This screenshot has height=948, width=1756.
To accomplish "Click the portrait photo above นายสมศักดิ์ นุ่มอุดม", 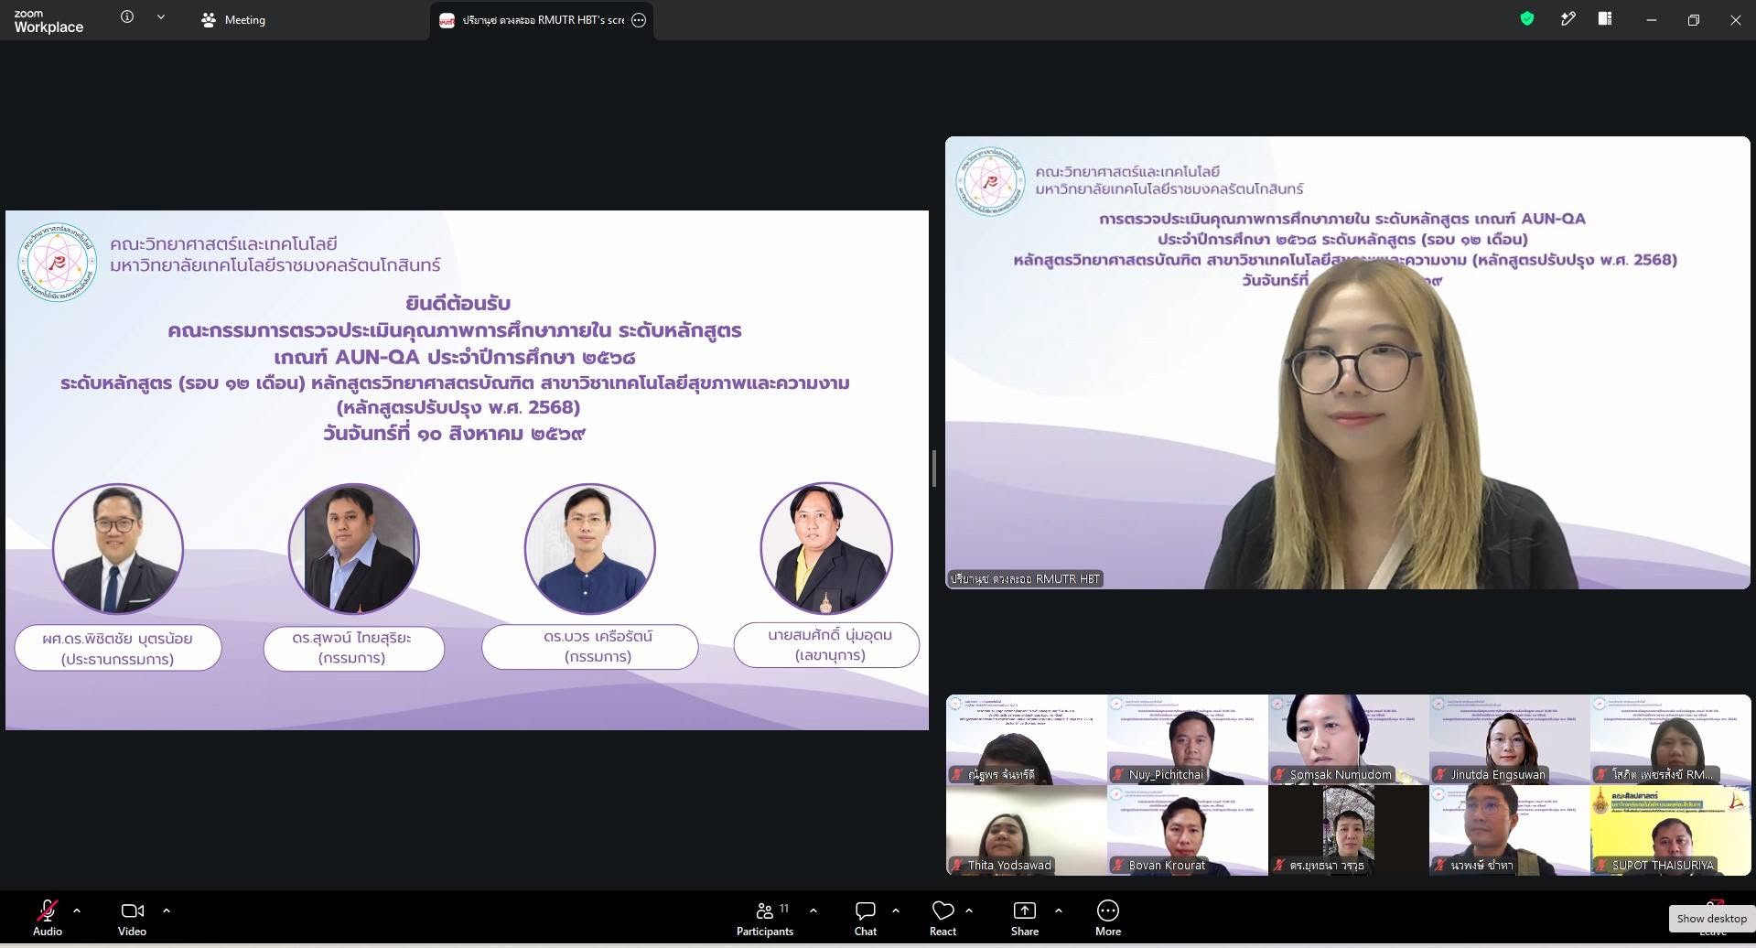I will 826,548.
